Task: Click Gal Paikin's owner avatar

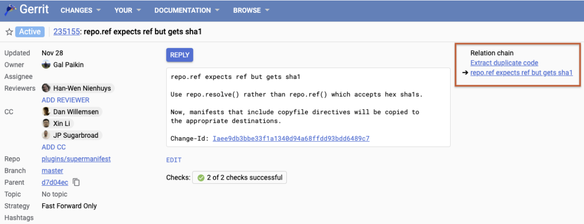Action: [46, 65]
